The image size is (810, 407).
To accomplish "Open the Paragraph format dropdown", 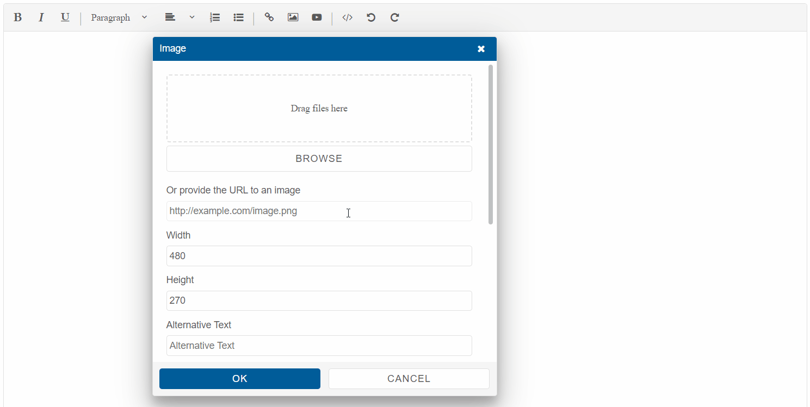I will click(x=119, y=17).
